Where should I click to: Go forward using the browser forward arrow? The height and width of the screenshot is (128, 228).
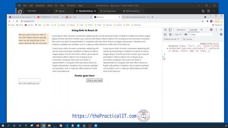coord(13,21)
